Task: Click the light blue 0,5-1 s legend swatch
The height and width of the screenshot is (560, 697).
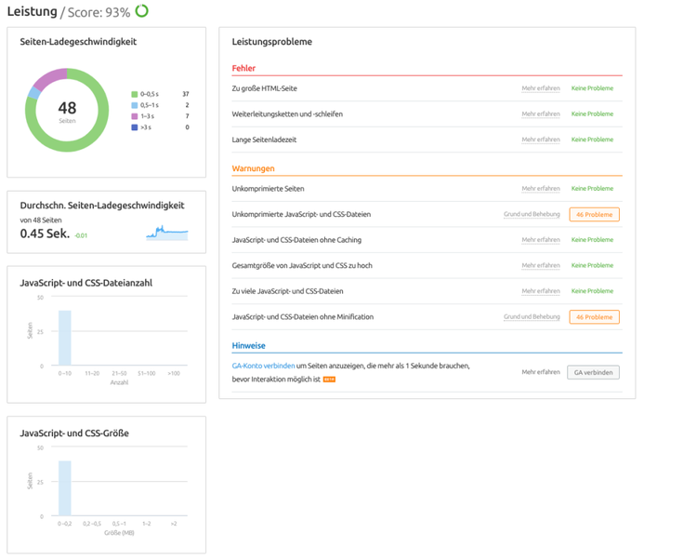Action: pos(134,105)
